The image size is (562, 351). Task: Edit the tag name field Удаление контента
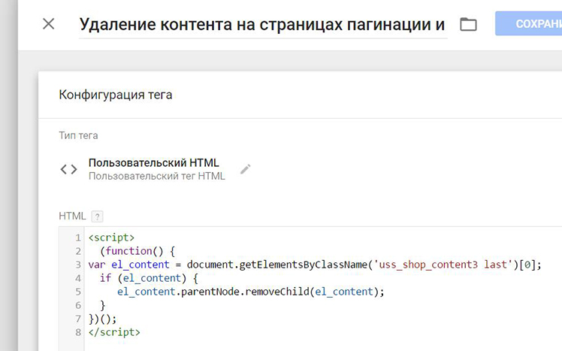[263, 24]
